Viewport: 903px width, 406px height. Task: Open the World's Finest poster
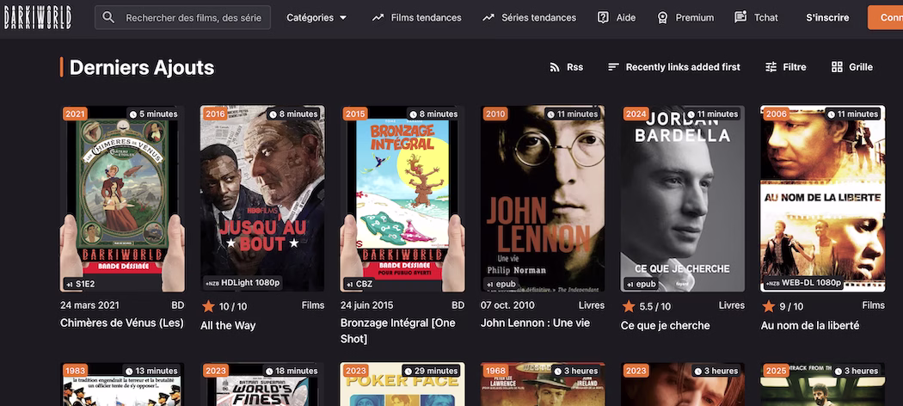(262, 384)
